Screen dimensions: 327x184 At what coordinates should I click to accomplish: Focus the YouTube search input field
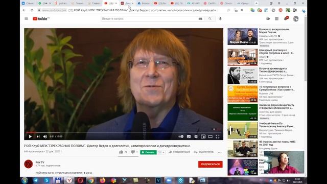coord(149,19)
